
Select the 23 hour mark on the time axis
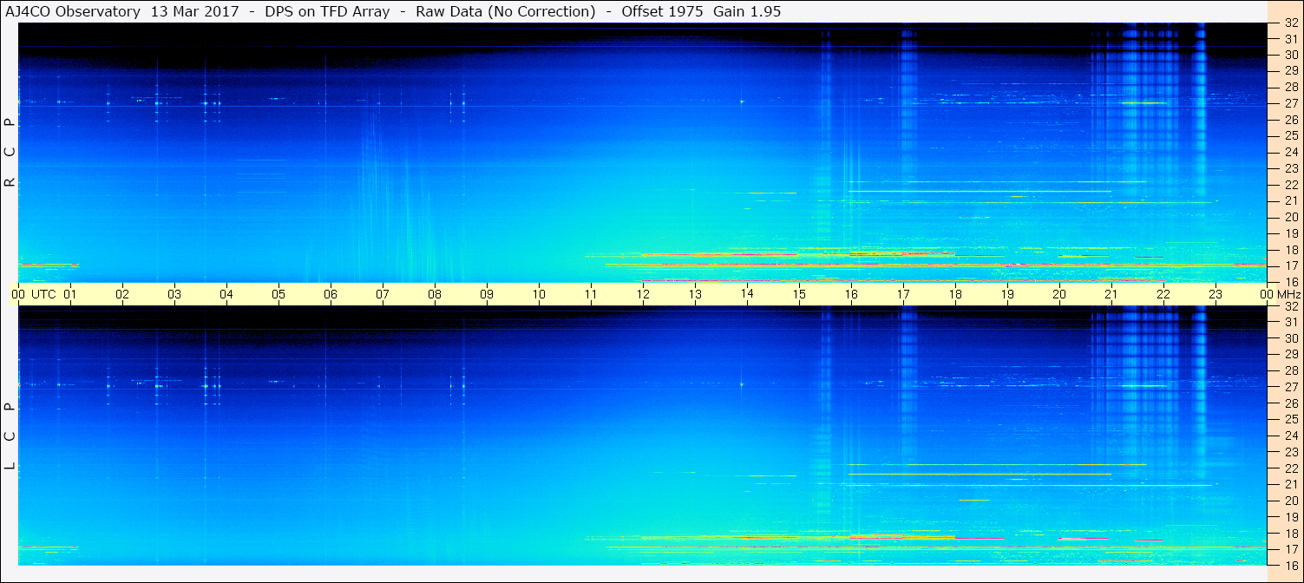click(x=1216, y=294)
